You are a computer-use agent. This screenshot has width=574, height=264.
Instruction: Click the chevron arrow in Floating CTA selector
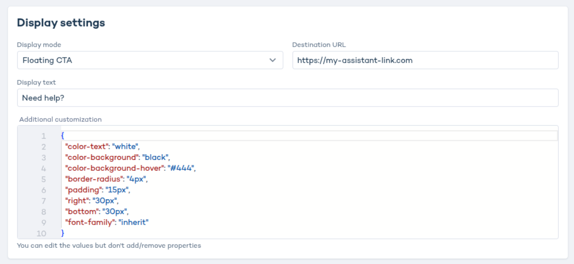point(272,60)
